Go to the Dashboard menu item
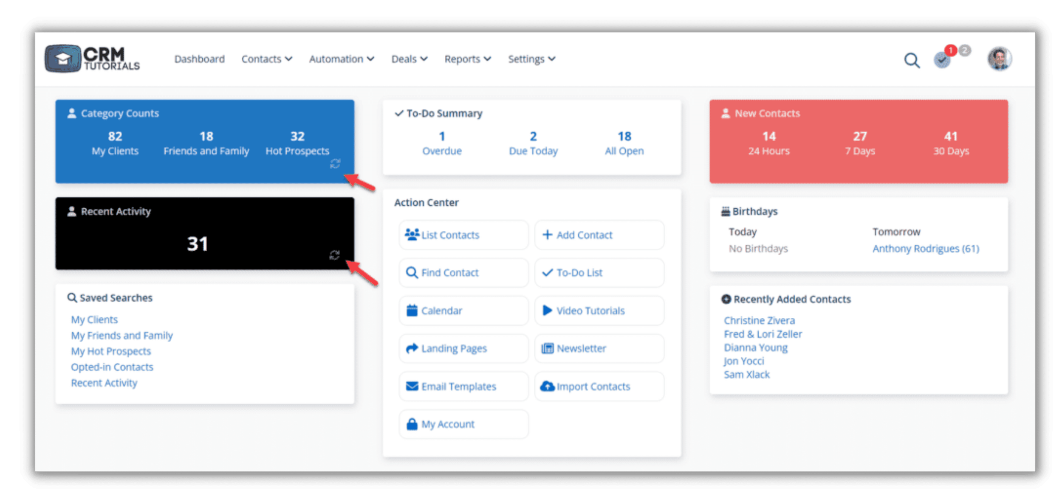1062x501 pixels. point(199,59)
